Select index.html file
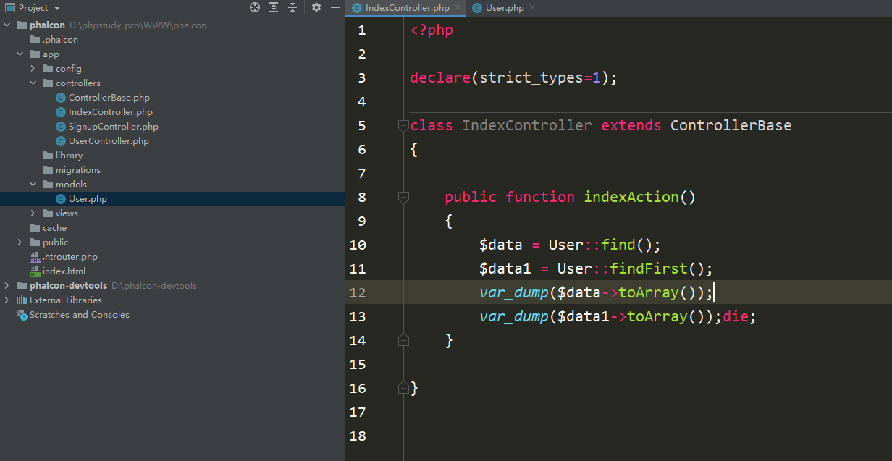Screen dimensions: 892x461 tap(64, 271)
